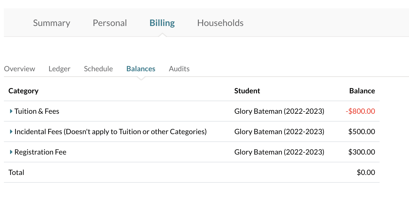This screenshot has width=409, height=204.
Task: Expand the Incidental Fees category triangle
Action: 11,131
